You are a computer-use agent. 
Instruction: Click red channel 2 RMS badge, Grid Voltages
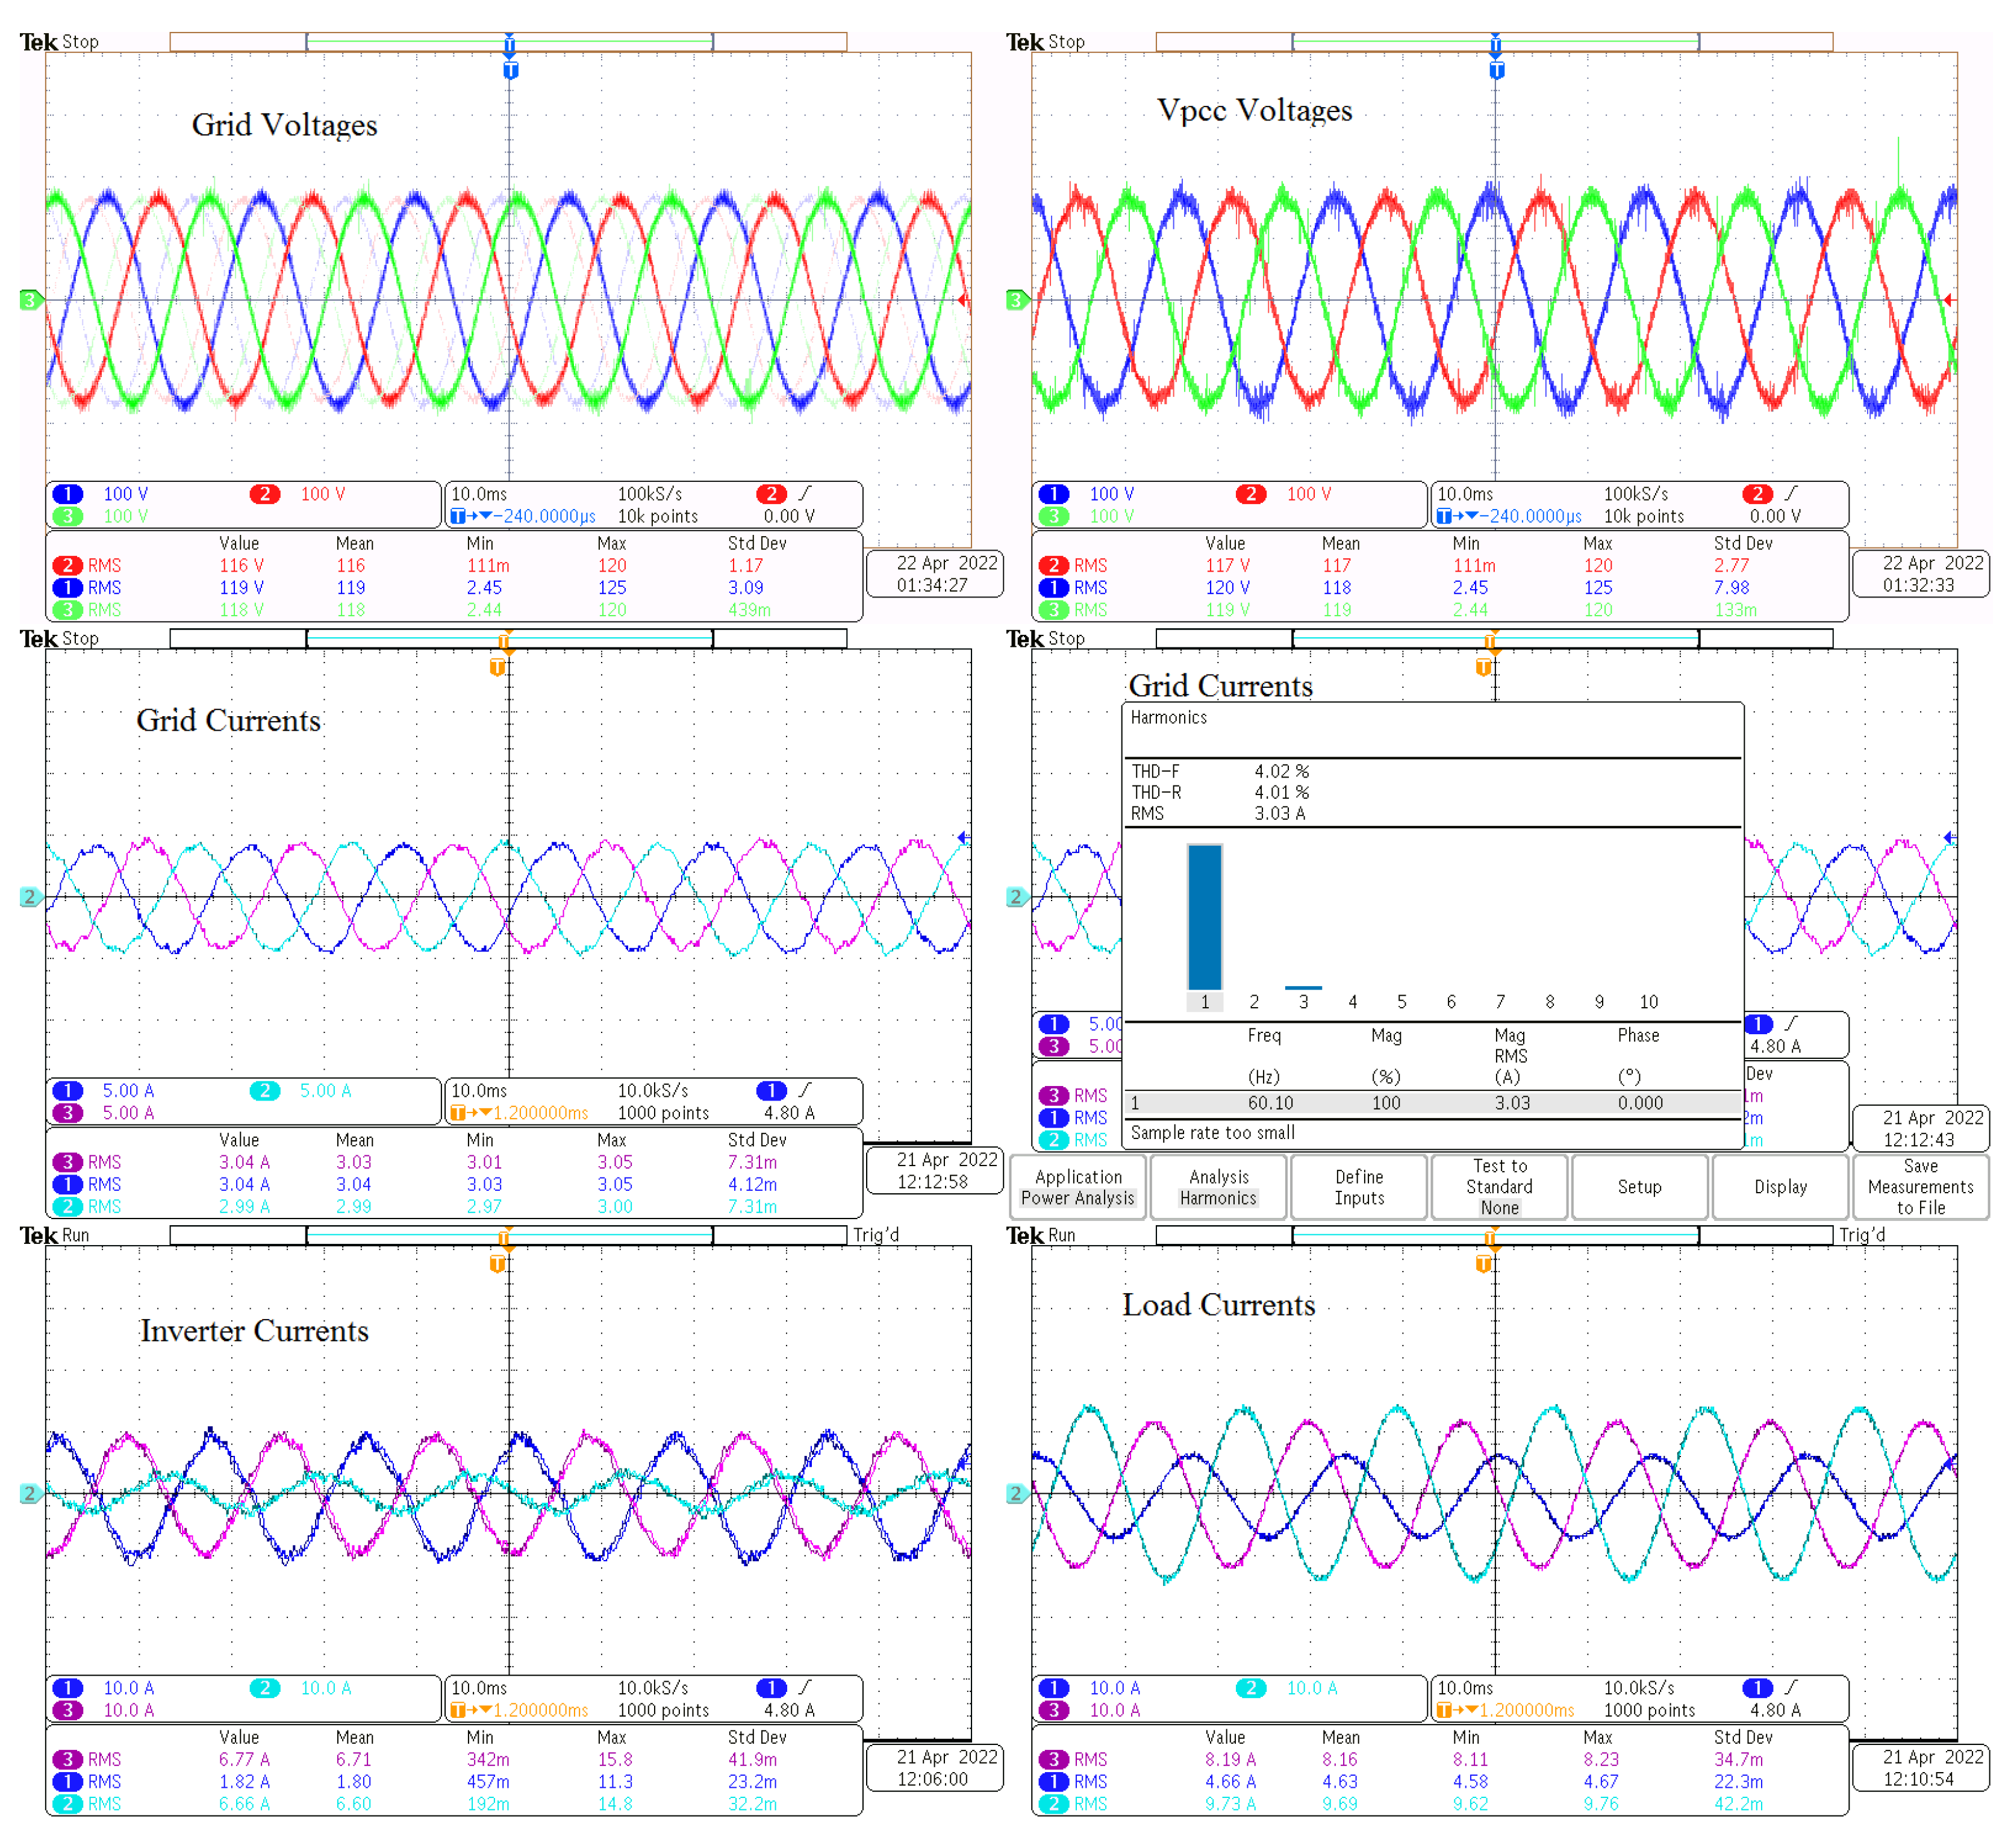click(x=67, y=565)
